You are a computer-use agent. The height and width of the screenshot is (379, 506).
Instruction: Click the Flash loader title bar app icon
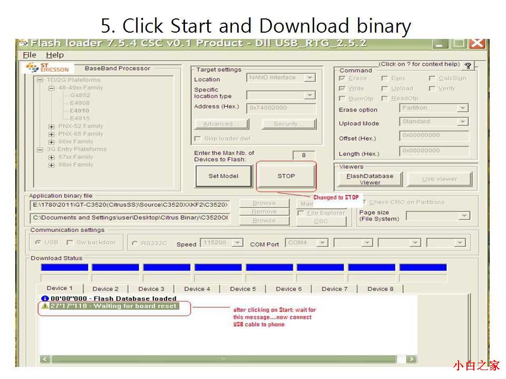[x=23, y=43]
